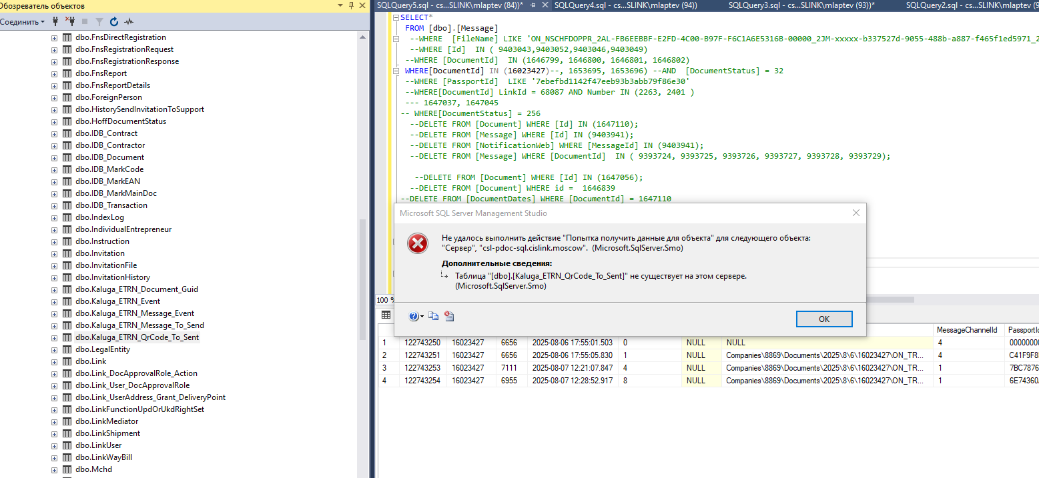1039x478 pixels.
Task: Open the dropdown arrow next to the dialog Help icon
Action: [422, 317]
